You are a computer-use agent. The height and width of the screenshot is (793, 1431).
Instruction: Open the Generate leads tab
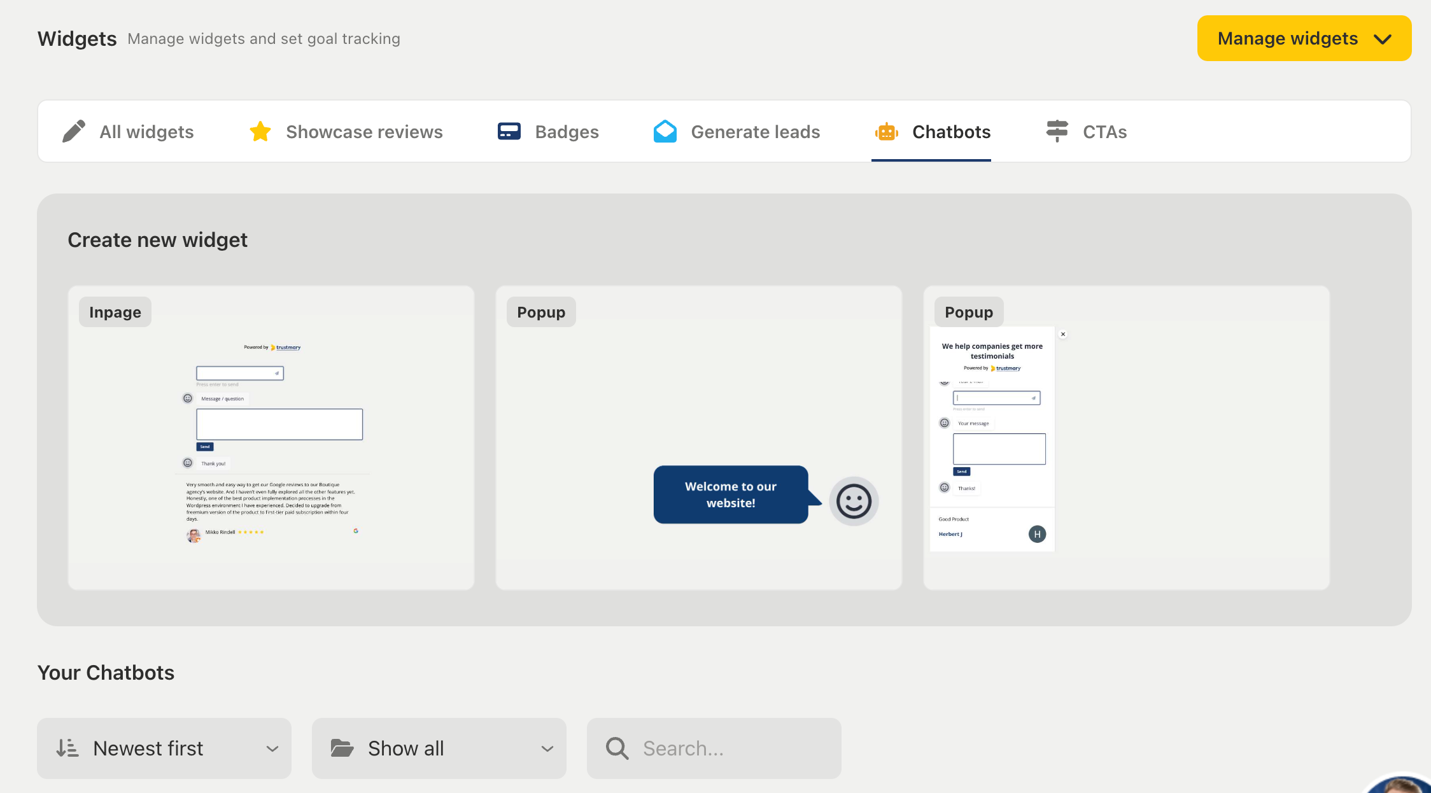(755, 132)
